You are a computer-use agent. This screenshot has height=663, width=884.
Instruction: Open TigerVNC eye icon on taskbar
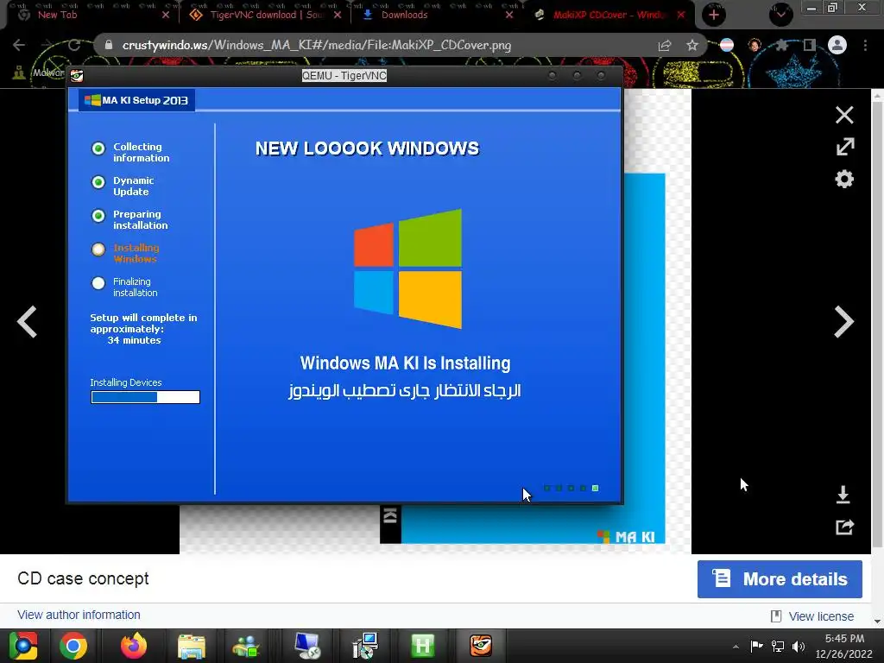click(x=481, y=646)
